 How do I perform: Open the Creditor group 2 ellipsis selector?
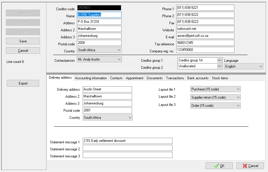click(220, 66)
